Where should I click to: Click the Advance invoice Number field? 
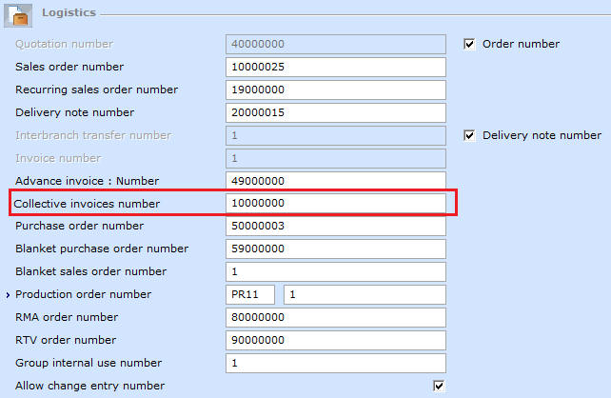(336, 181)
